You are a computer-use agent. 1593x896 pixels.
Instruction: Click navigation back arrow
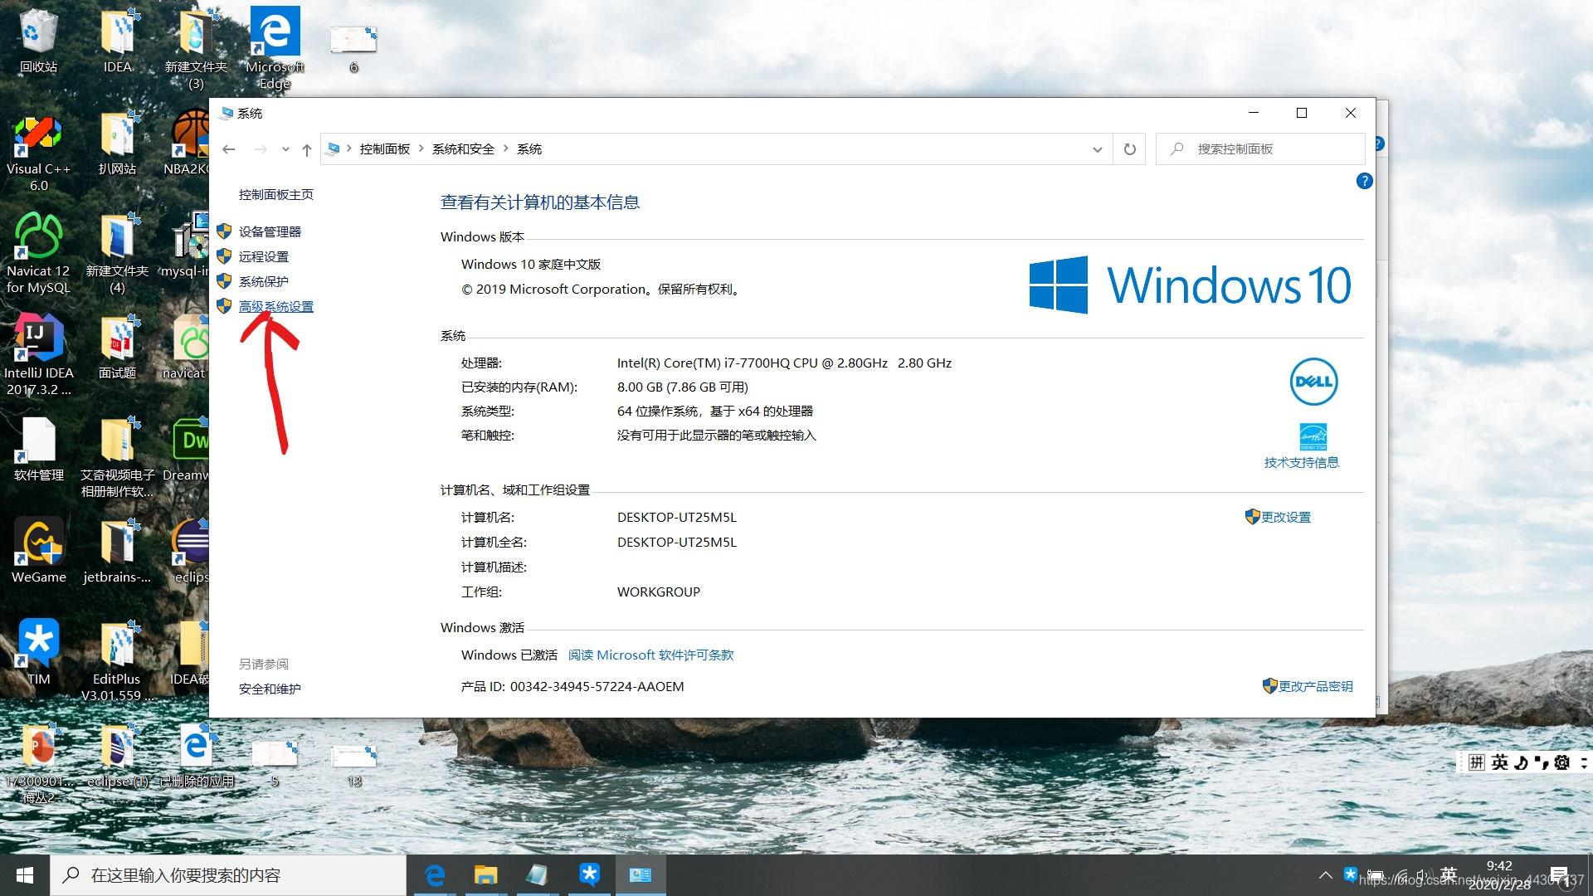coord(229,149)
